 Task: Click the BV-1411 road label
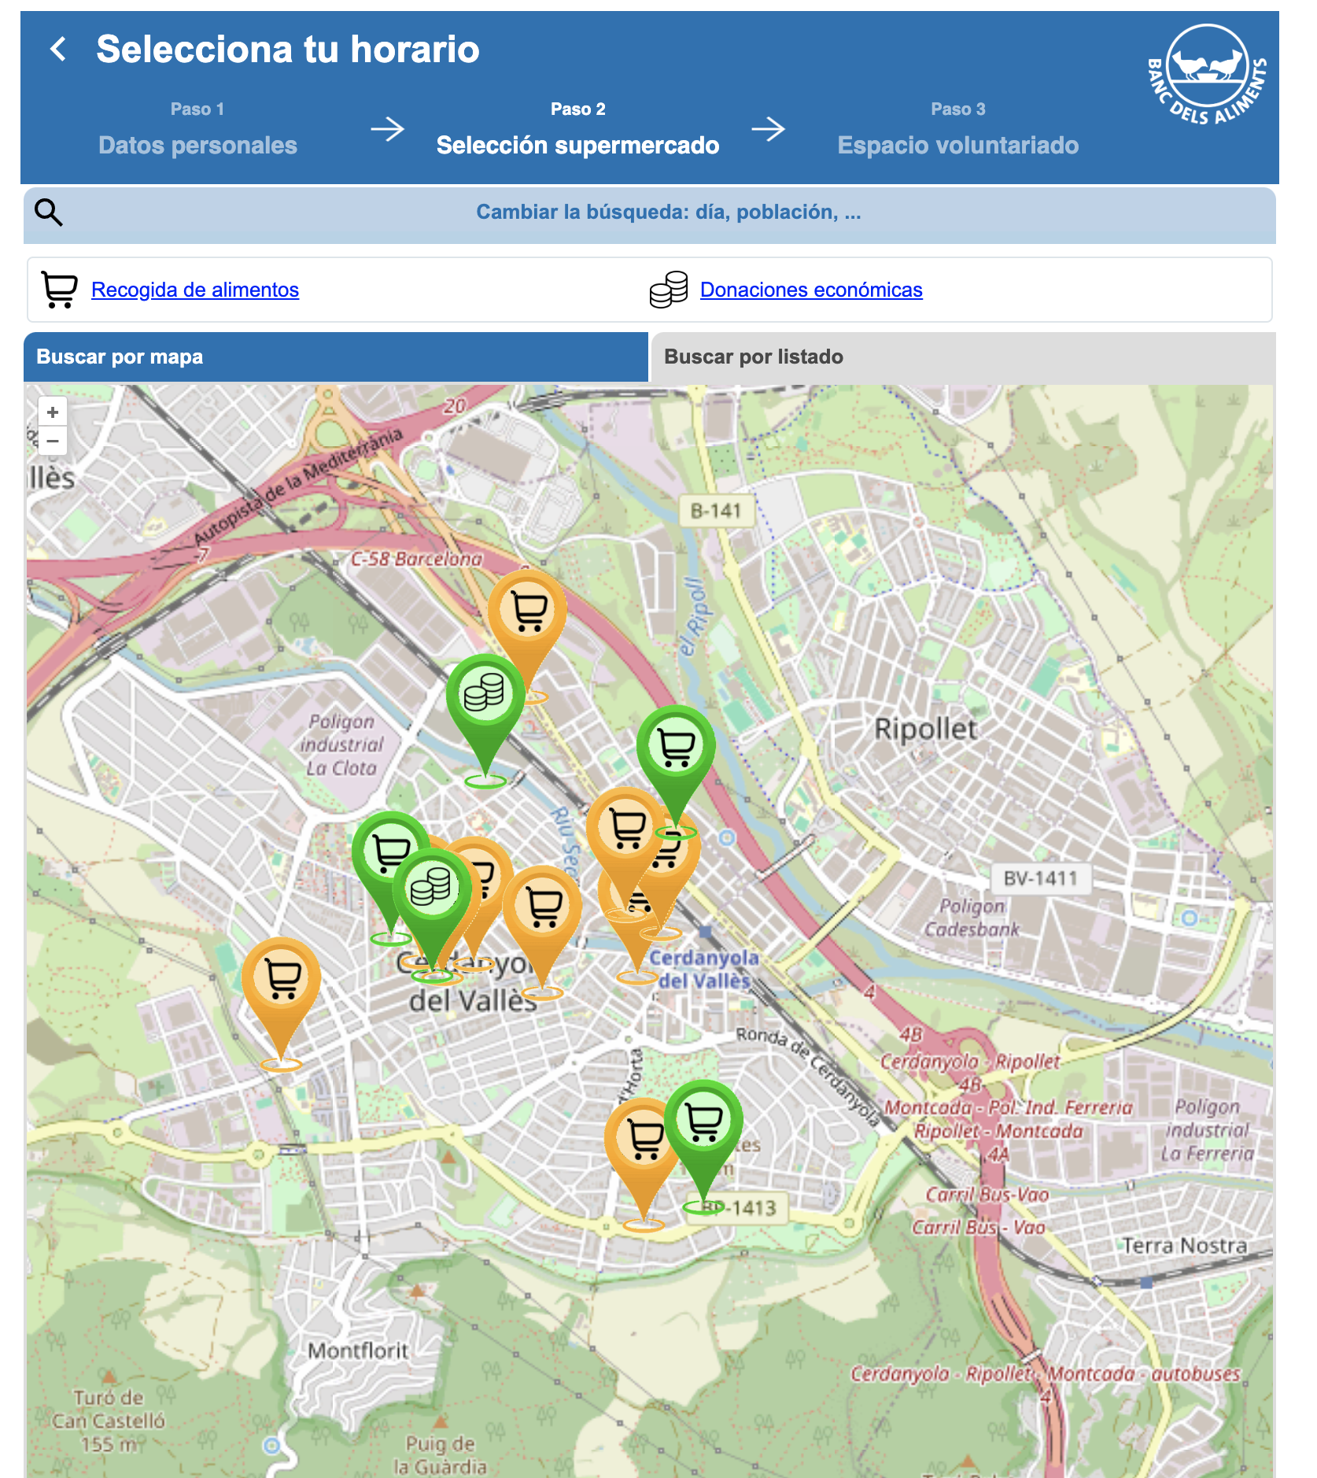pyautogui.click(x=1040, y=878)
